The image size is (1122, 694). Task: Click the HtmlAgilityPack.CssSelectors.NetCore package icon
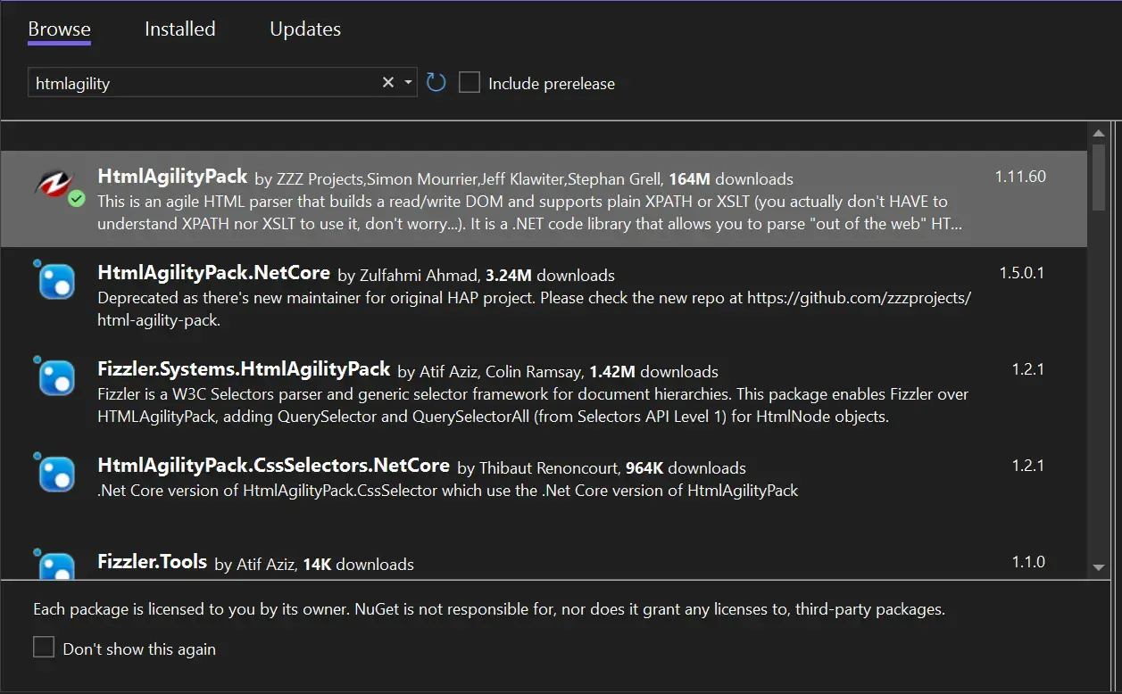click(x=57, y=475)
